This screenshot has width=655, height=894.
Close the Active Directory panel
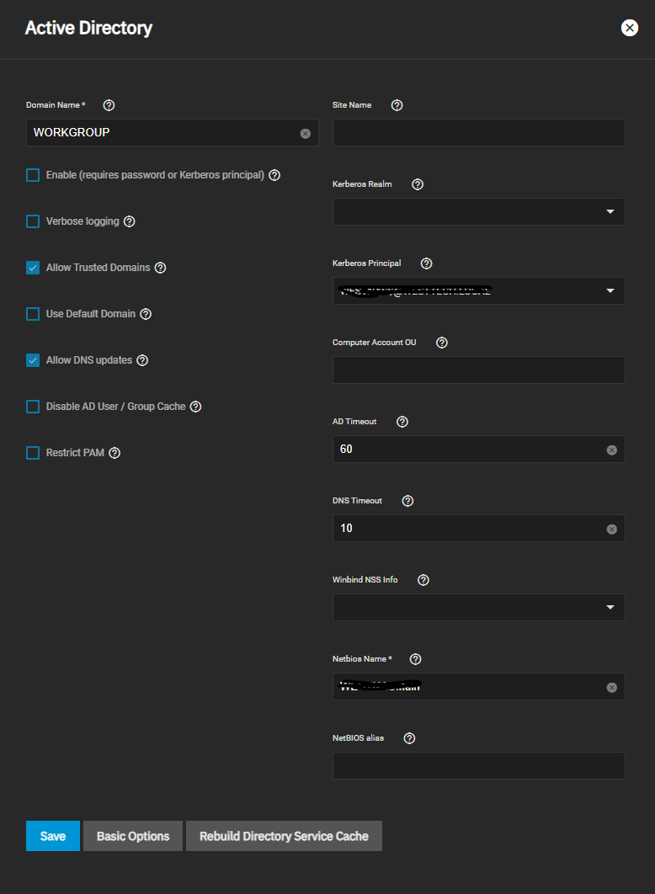click(x=630, y=28)
